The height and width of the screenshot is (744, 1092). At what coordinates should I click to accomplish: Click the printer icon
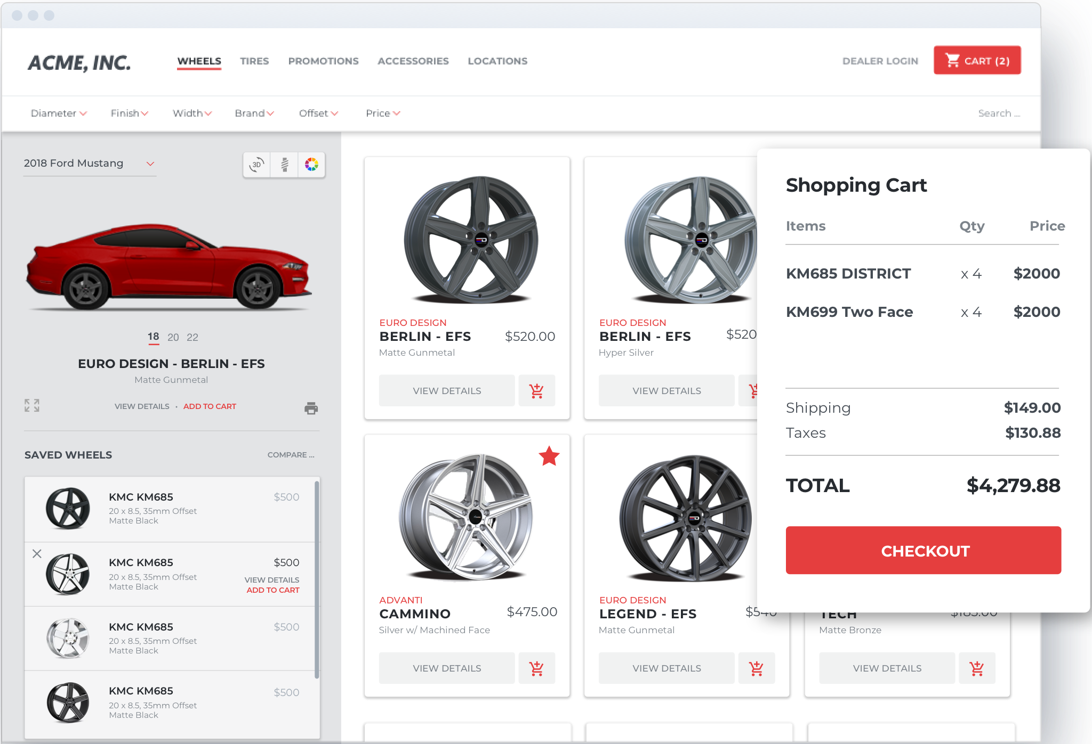(x=311, y=408)
